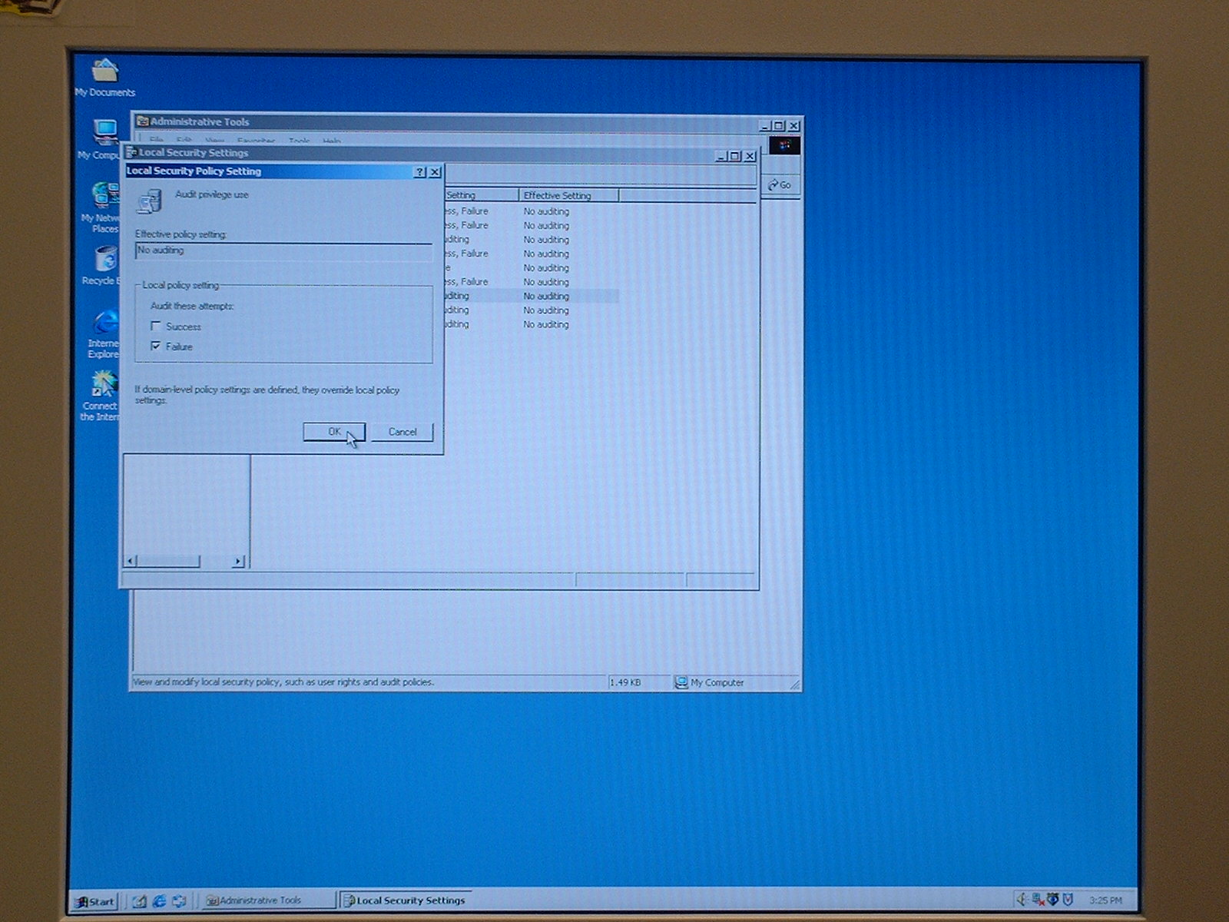
Task: Click the volume speaker tray icon
Action: (x=1022, y=899)
